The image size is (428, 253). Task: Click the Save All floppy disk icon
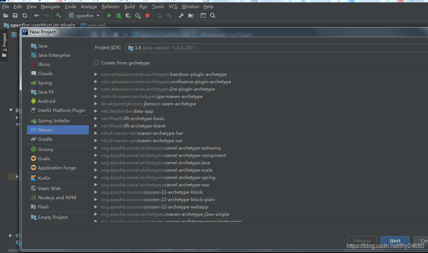pos(15,15)
